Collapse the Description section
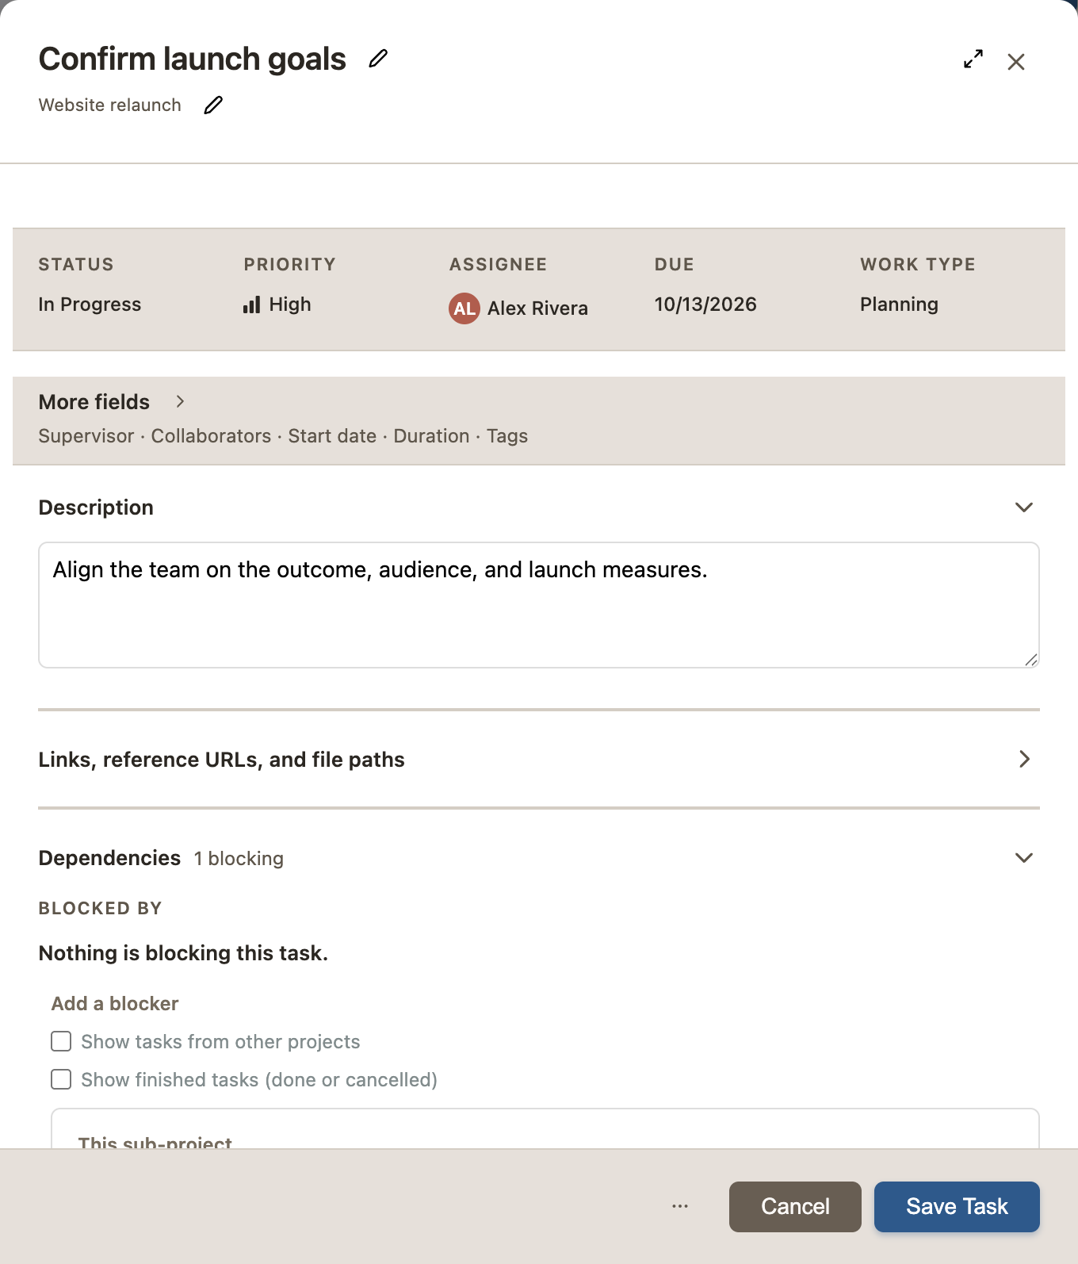1078x1264 pixels. 1024,508
